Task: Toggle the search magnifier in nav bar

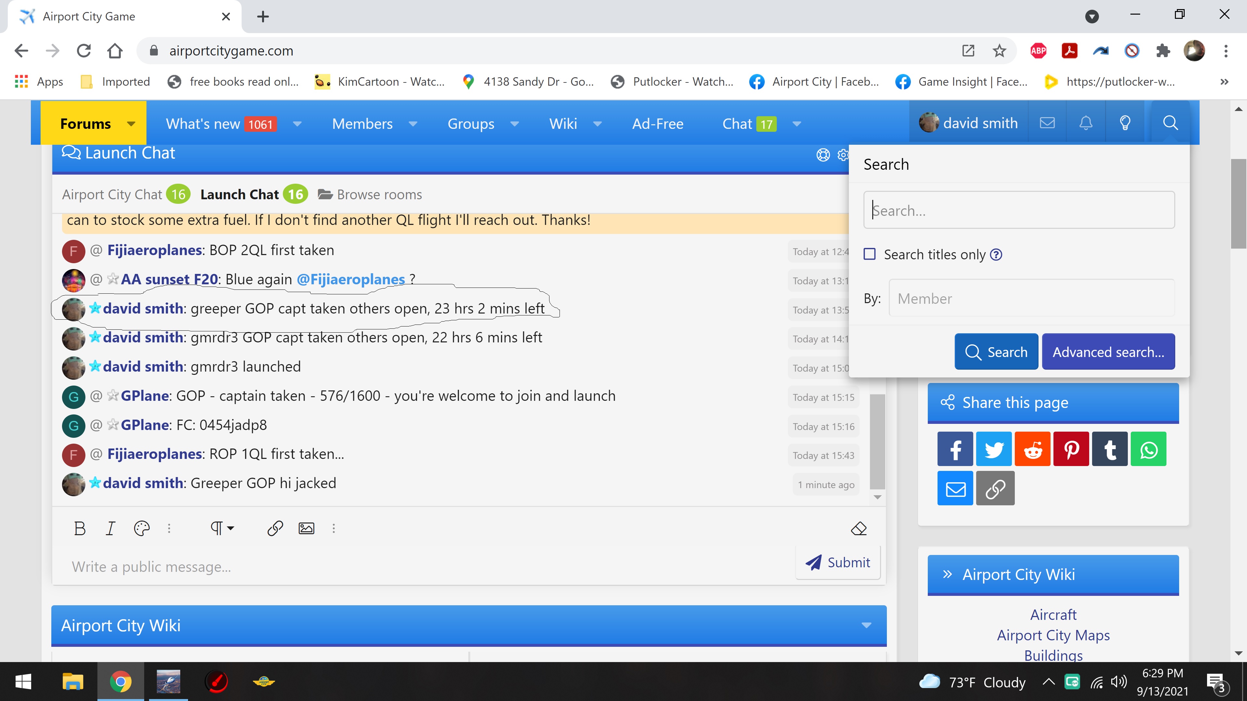Action: [x=1170, y=123]
